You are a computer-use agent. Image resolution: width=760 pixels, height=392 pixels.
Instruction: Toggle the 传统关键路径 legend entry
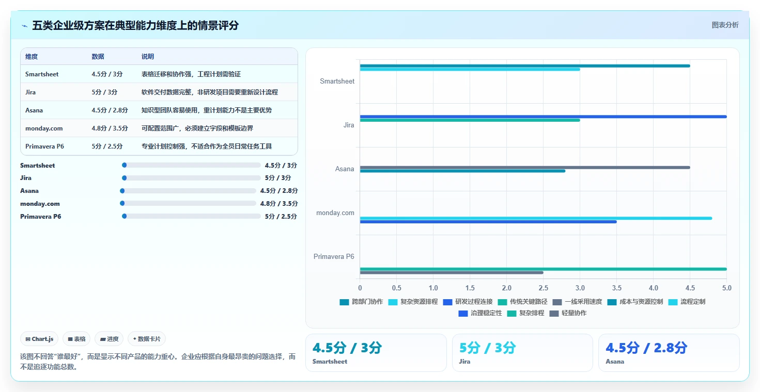point(522,302)
